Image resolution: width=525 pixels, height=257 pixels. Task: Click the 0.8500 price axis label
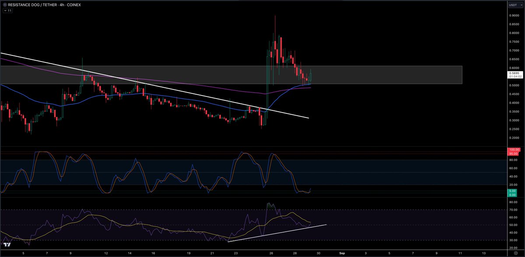513,24
